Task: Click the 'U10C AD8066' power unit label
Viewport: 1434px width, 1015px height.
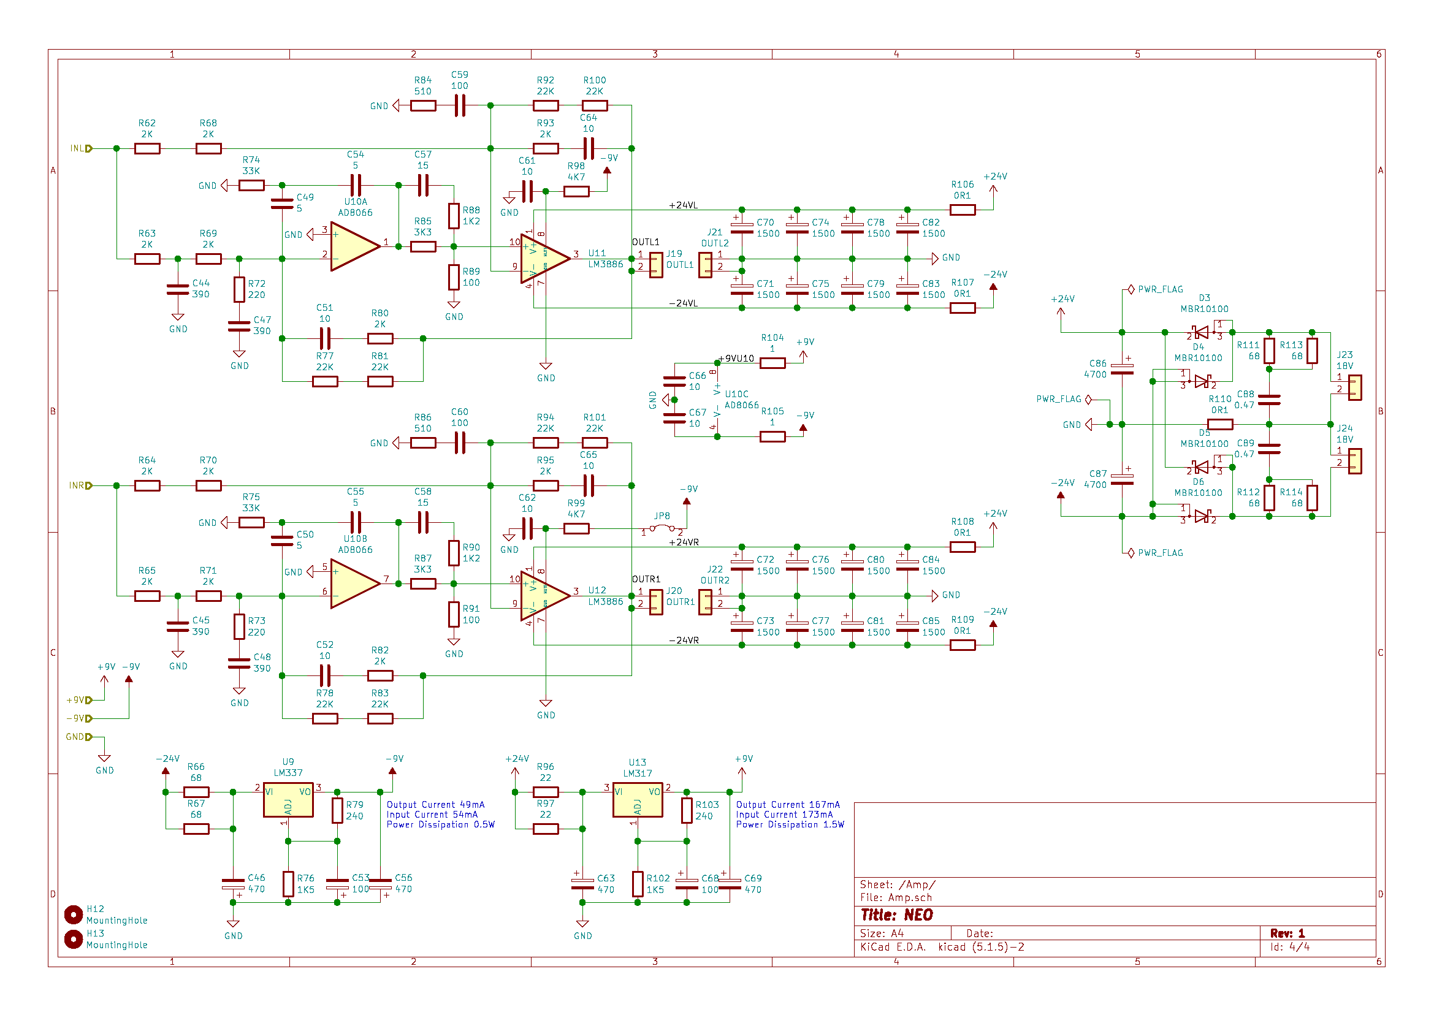Action: pyautogui.click(x=741, y=400)
